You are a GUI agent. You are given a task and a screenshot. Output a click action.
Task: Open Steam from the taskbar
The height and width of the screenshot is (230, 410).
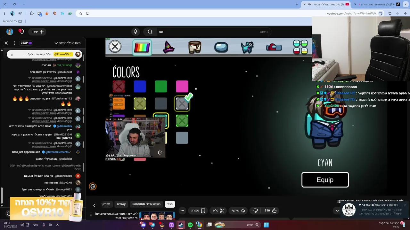[x=181, y=225]
